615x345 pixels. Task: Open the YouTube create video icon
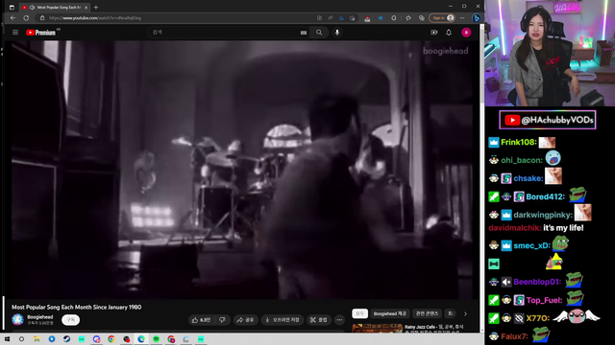pos(433,33)
